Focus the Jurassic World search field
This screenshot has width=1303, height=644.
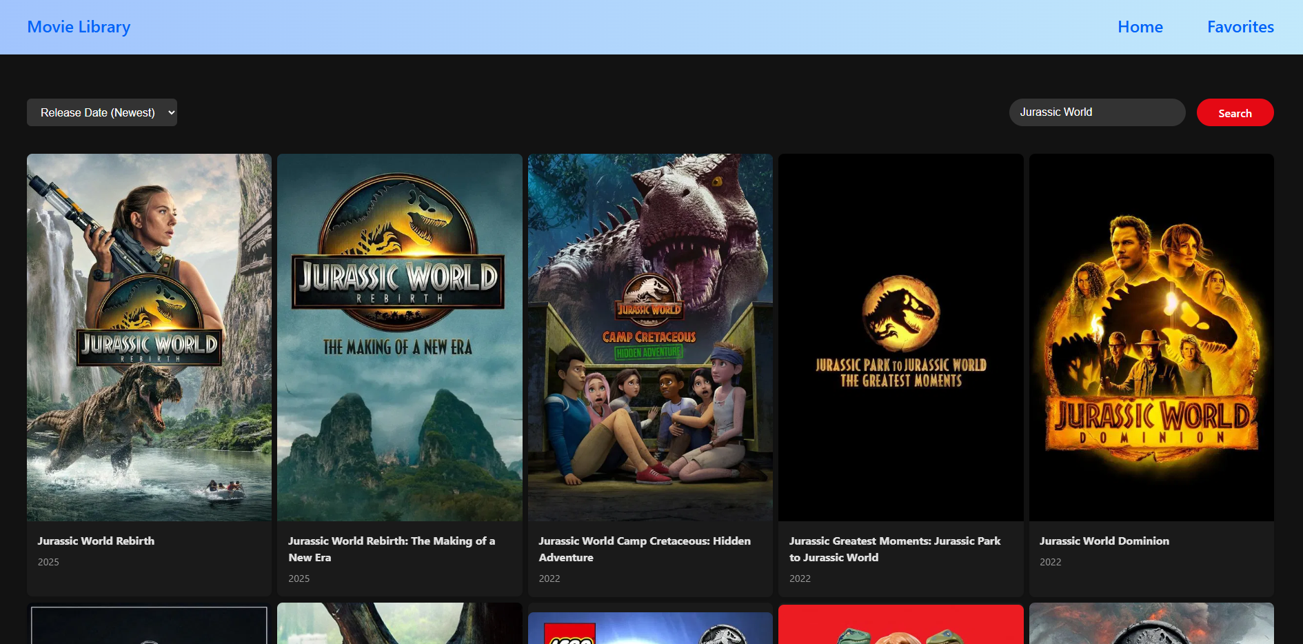click(x=1096, y=112)
